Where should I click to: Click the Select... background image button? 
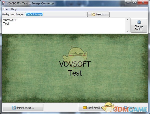tap(98, 14)
